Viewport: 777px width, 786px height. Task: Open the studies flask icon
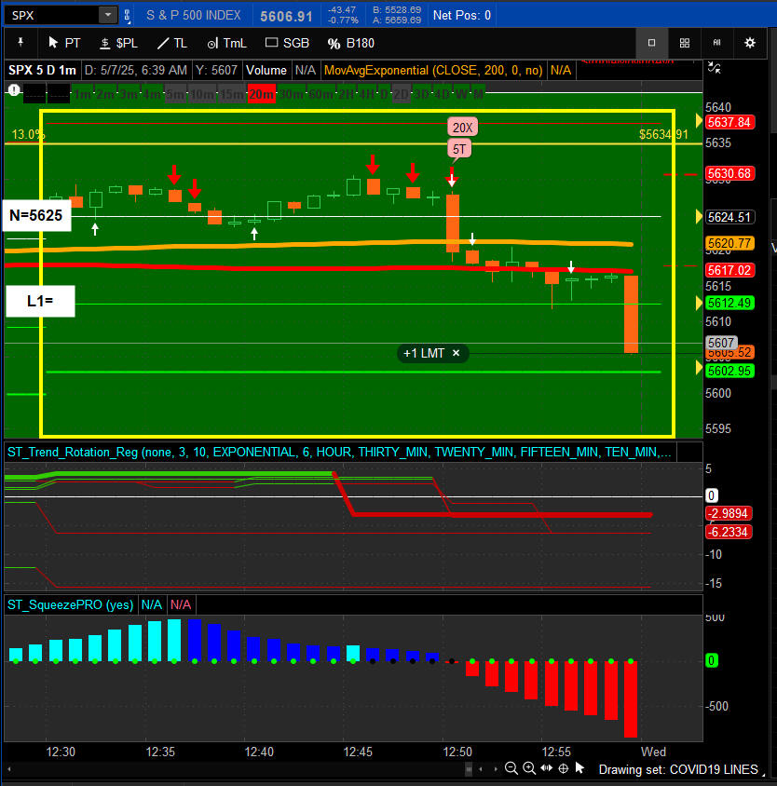coord(716,43)
